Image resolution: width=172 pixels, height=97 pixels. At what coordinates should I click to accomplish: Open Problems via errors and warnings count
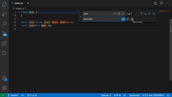pyautogui.click(x=32, y=95)
